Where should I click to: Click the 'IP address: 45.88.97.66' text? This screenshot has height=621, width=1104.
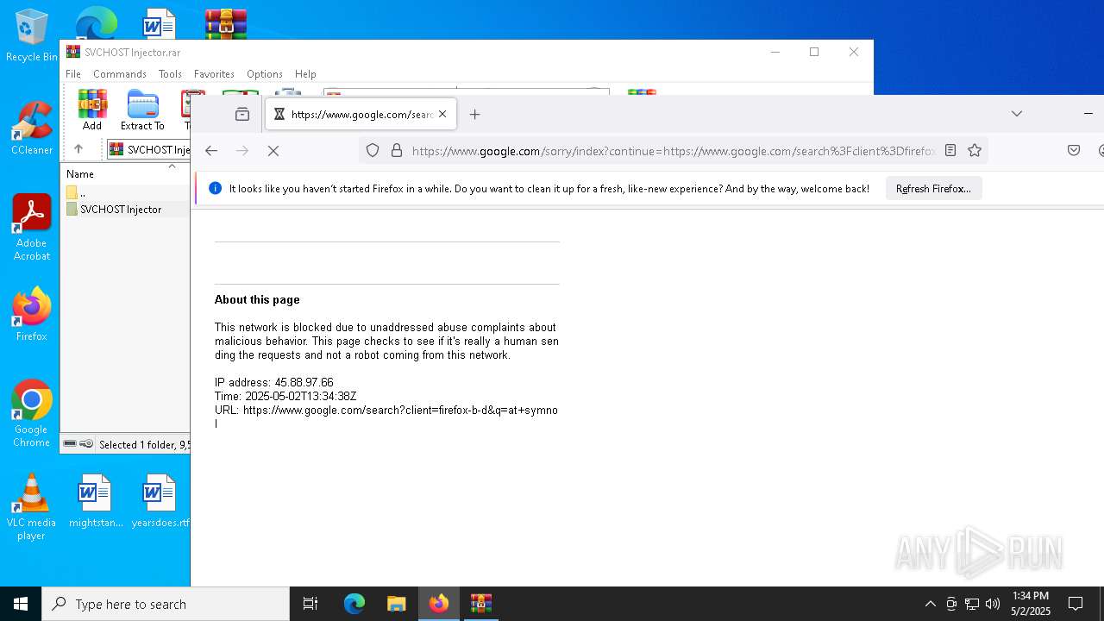[274, 382]
